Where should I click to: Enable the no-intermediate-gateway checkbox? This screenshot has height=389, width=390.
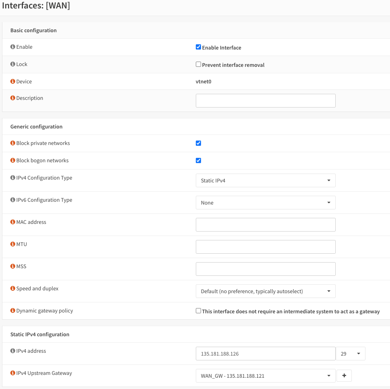(x=198, y=310)
